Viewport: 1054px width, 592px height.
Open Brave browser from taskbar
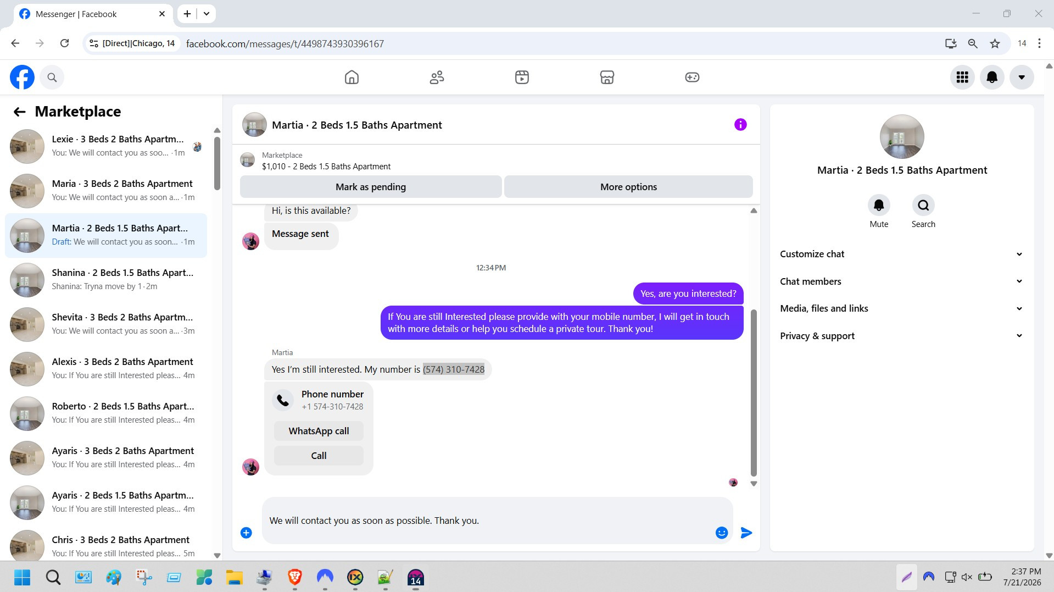[294, 577]
